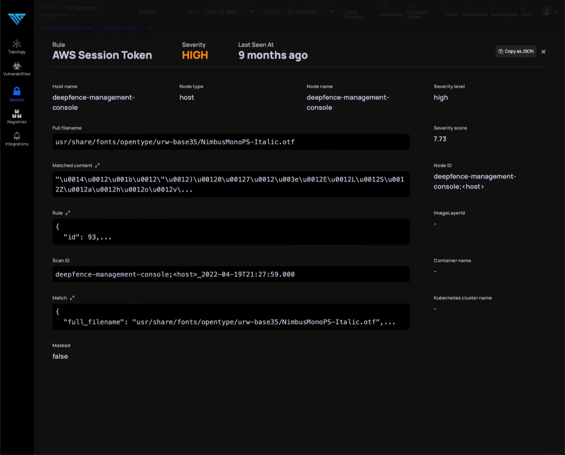
Task: Click the Container name dash value
Action: pos(435,271)
